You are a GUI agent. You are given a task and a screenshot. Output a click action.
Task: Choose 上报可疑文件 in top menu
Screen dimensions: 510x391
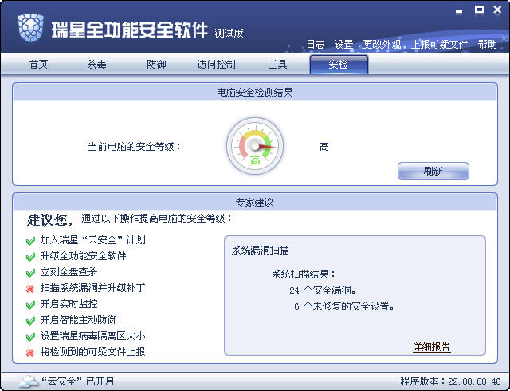(x=439, y=45)
